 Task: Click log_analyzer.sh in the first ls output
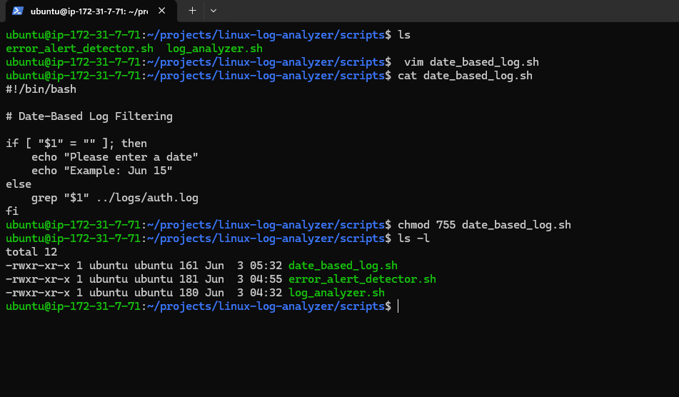tap(215, 49)
